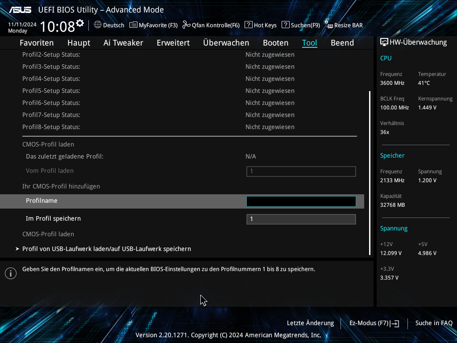Click the 4.986 V value
This screenshot has height=343, width=457.
pos(427,253)
